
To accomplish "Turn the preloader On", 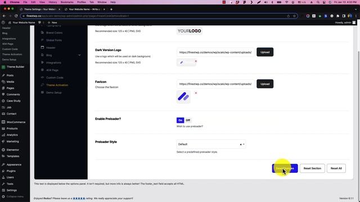I will [180, 120].
